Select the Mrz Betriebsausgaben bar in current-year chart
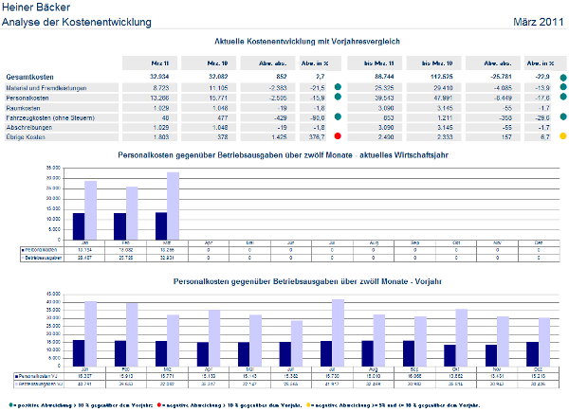Viewport: 569px width, 412px height. (x=174, y=206)
